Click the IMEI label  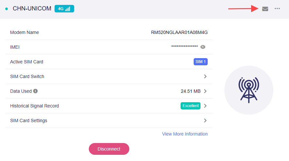[15, 47]
